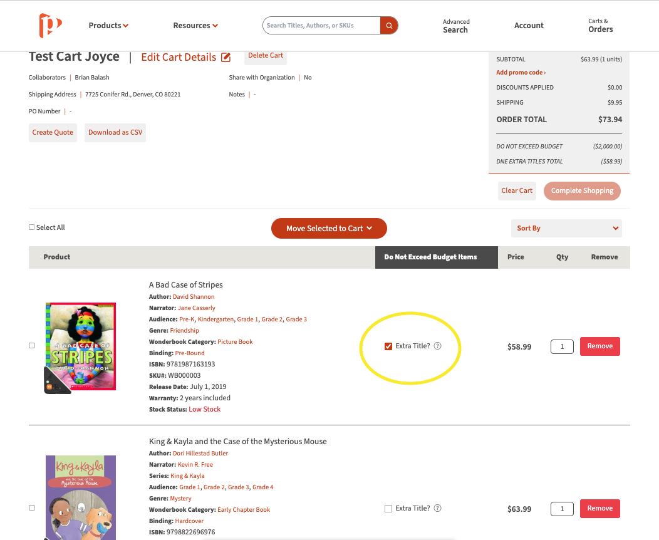The height and width of the screenshot is (540, 659).
Task: Expand the Move Selected to Cart dropdown
Action: (329, 228)
